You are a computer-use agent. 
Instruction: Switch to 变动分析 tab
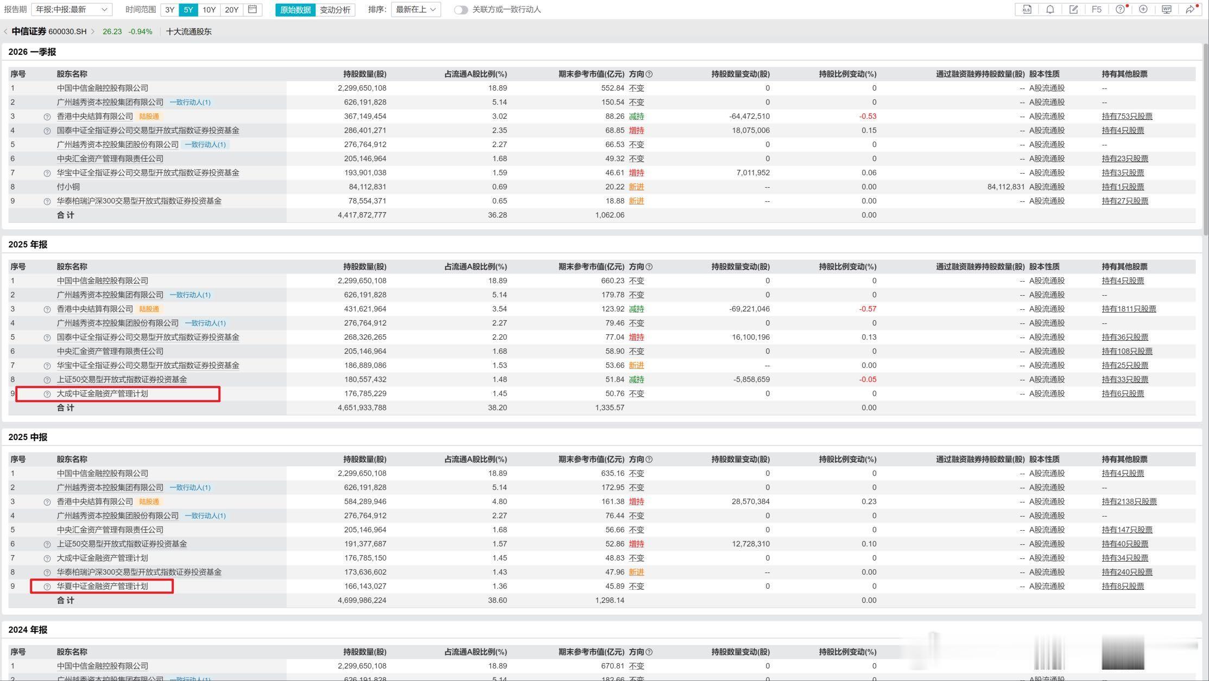pos(335,10)
